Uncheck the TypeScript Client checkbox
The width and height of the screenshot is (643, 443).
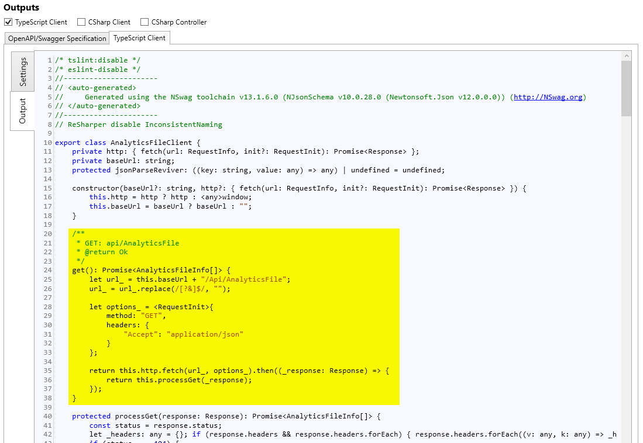8,22
